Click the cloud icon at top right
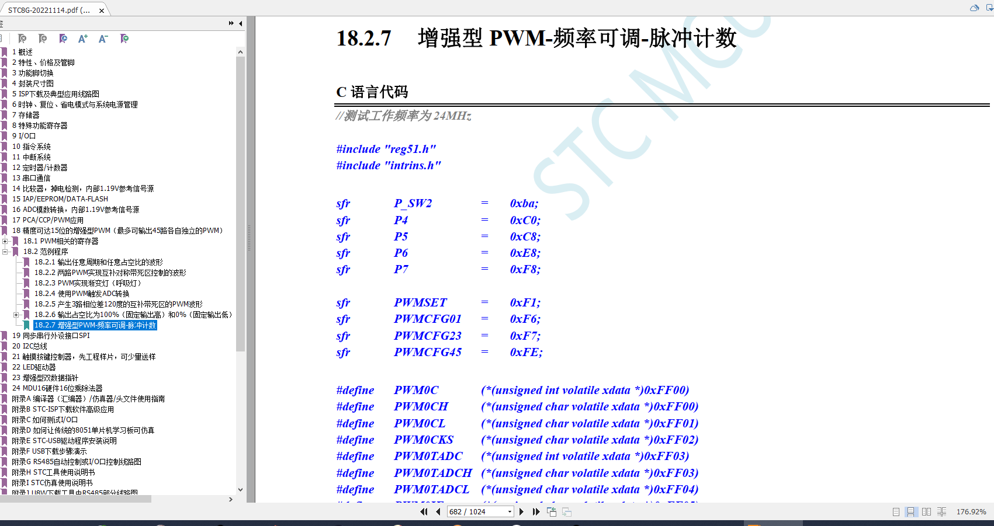This screenshot has width=994, height=526. pyautogui.click(x=974, y=8)
